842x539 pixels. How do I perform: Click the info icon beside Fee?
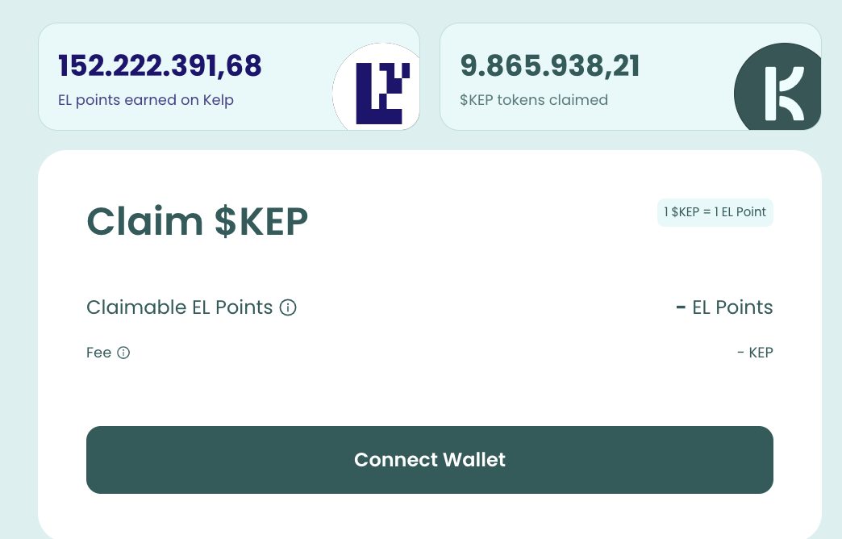pos(123,353)
